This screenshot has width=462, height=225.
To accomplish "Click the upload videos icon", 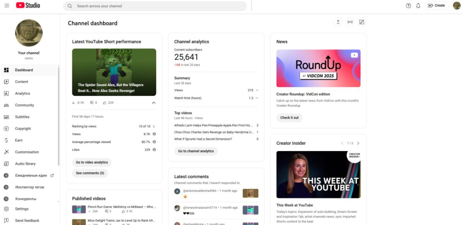I will tap(338, 22).
